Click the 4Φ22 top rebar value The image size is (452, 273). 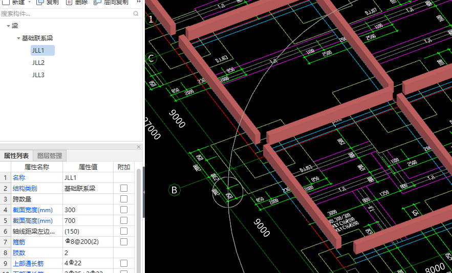coord(88,263)
